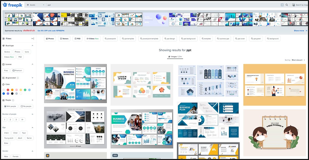The image size is (309, 160).
Task: Click crown premium badge on bottom thumbnail
Action: pyautogui.click(x=48, y=155)
